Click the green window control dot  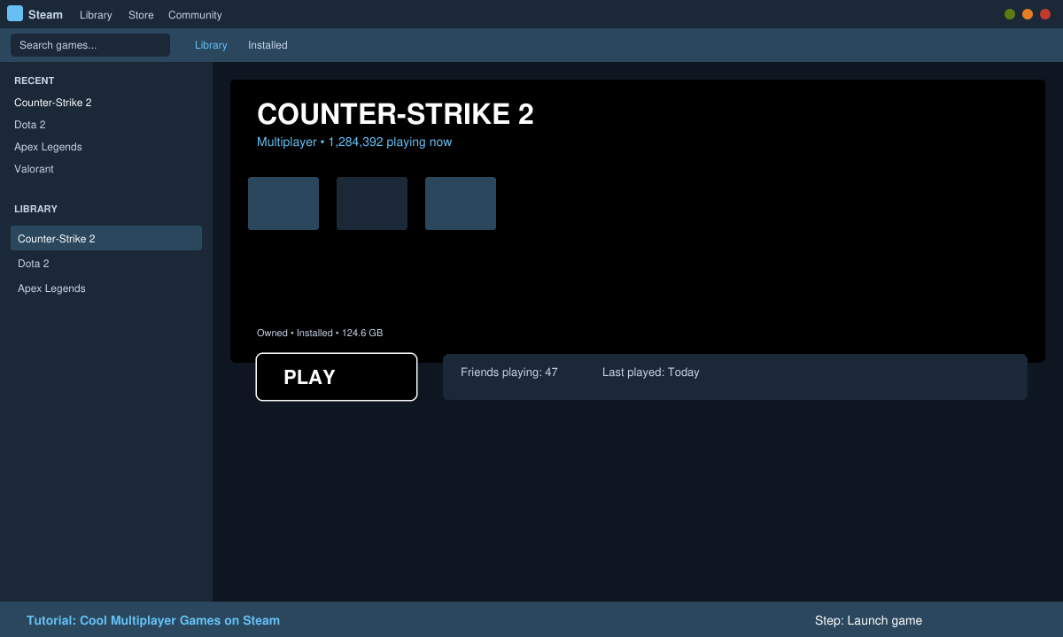(1010, 14)
